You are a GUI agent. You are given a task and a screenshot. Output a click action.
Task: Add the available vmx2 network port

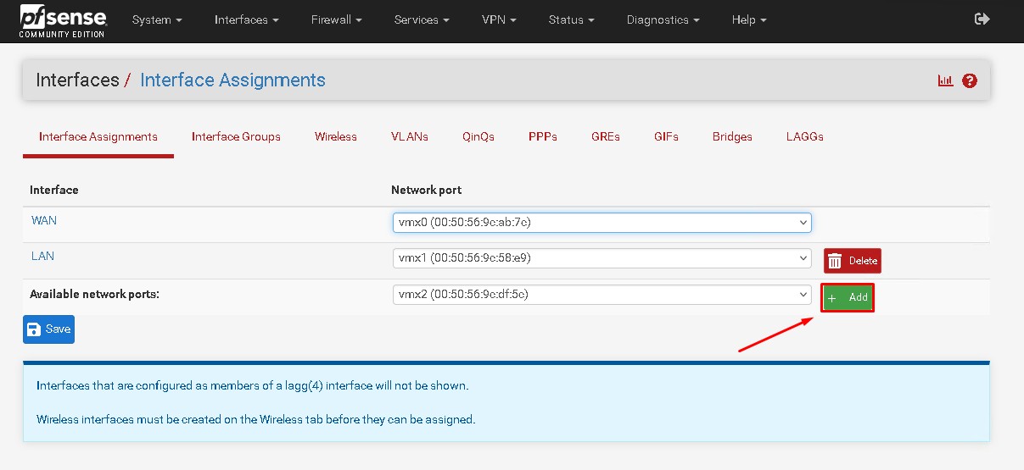[847, 297]
